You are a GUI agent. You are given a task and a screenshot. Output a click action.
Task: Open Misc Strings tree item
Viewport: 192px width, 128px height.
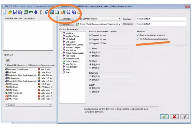71,64
